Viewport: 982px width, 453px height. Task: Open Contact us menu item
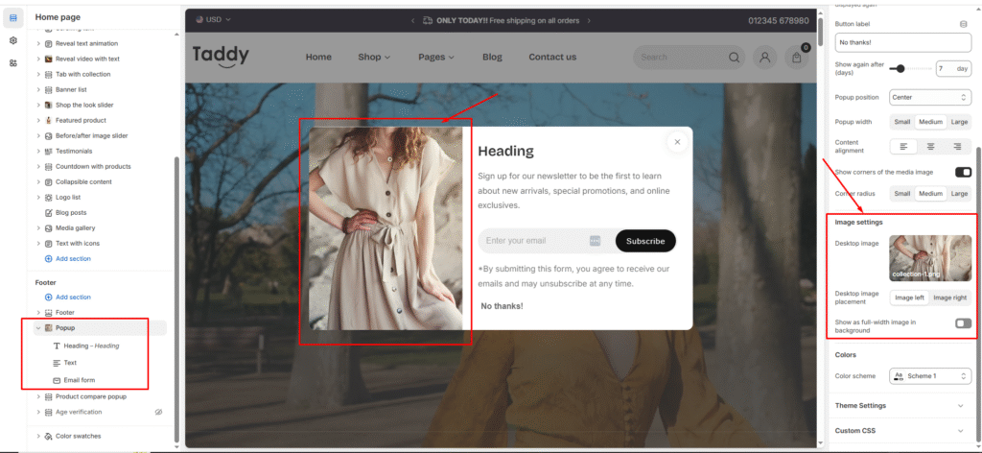pyautogui.click(x=552, y=57)
